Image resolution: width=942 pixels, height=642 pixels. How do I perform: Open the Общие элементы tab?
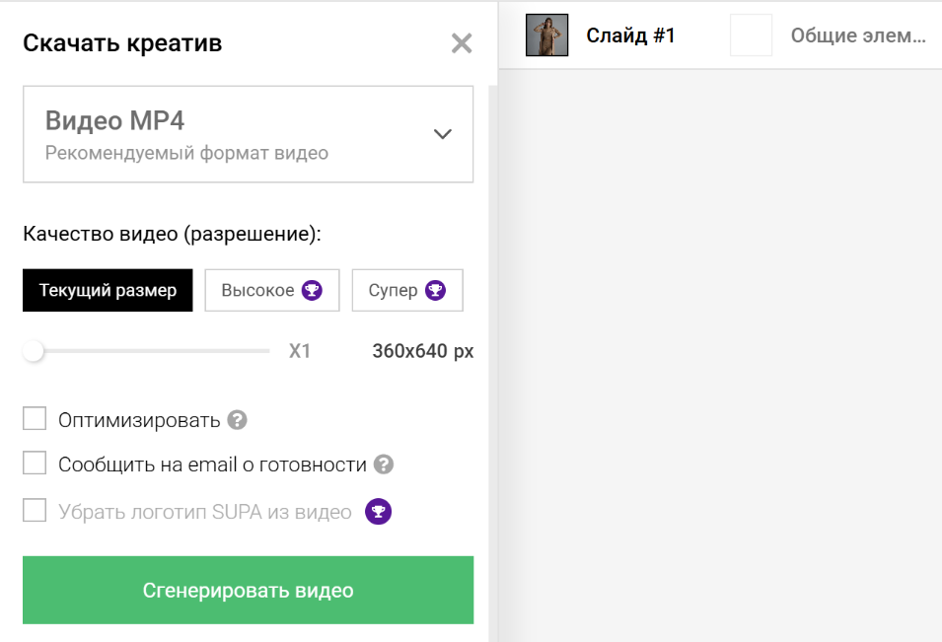pyautogui.click(x=858, y=36)
